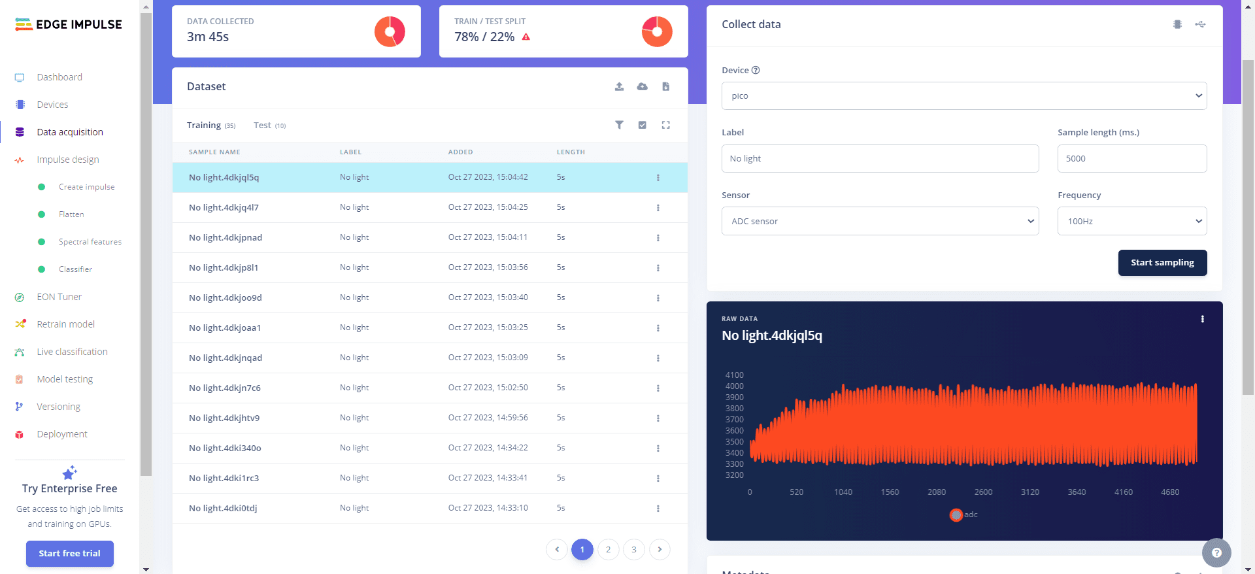
Task: Click the USB connect icon in Collect data
Action: pos(1200,24)
